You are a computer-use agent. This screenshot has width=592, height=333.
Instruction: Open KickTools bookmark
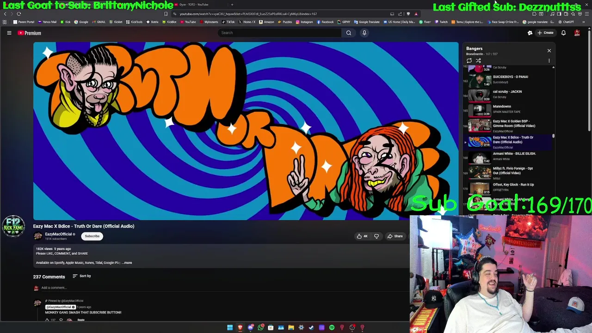(135, 22)
